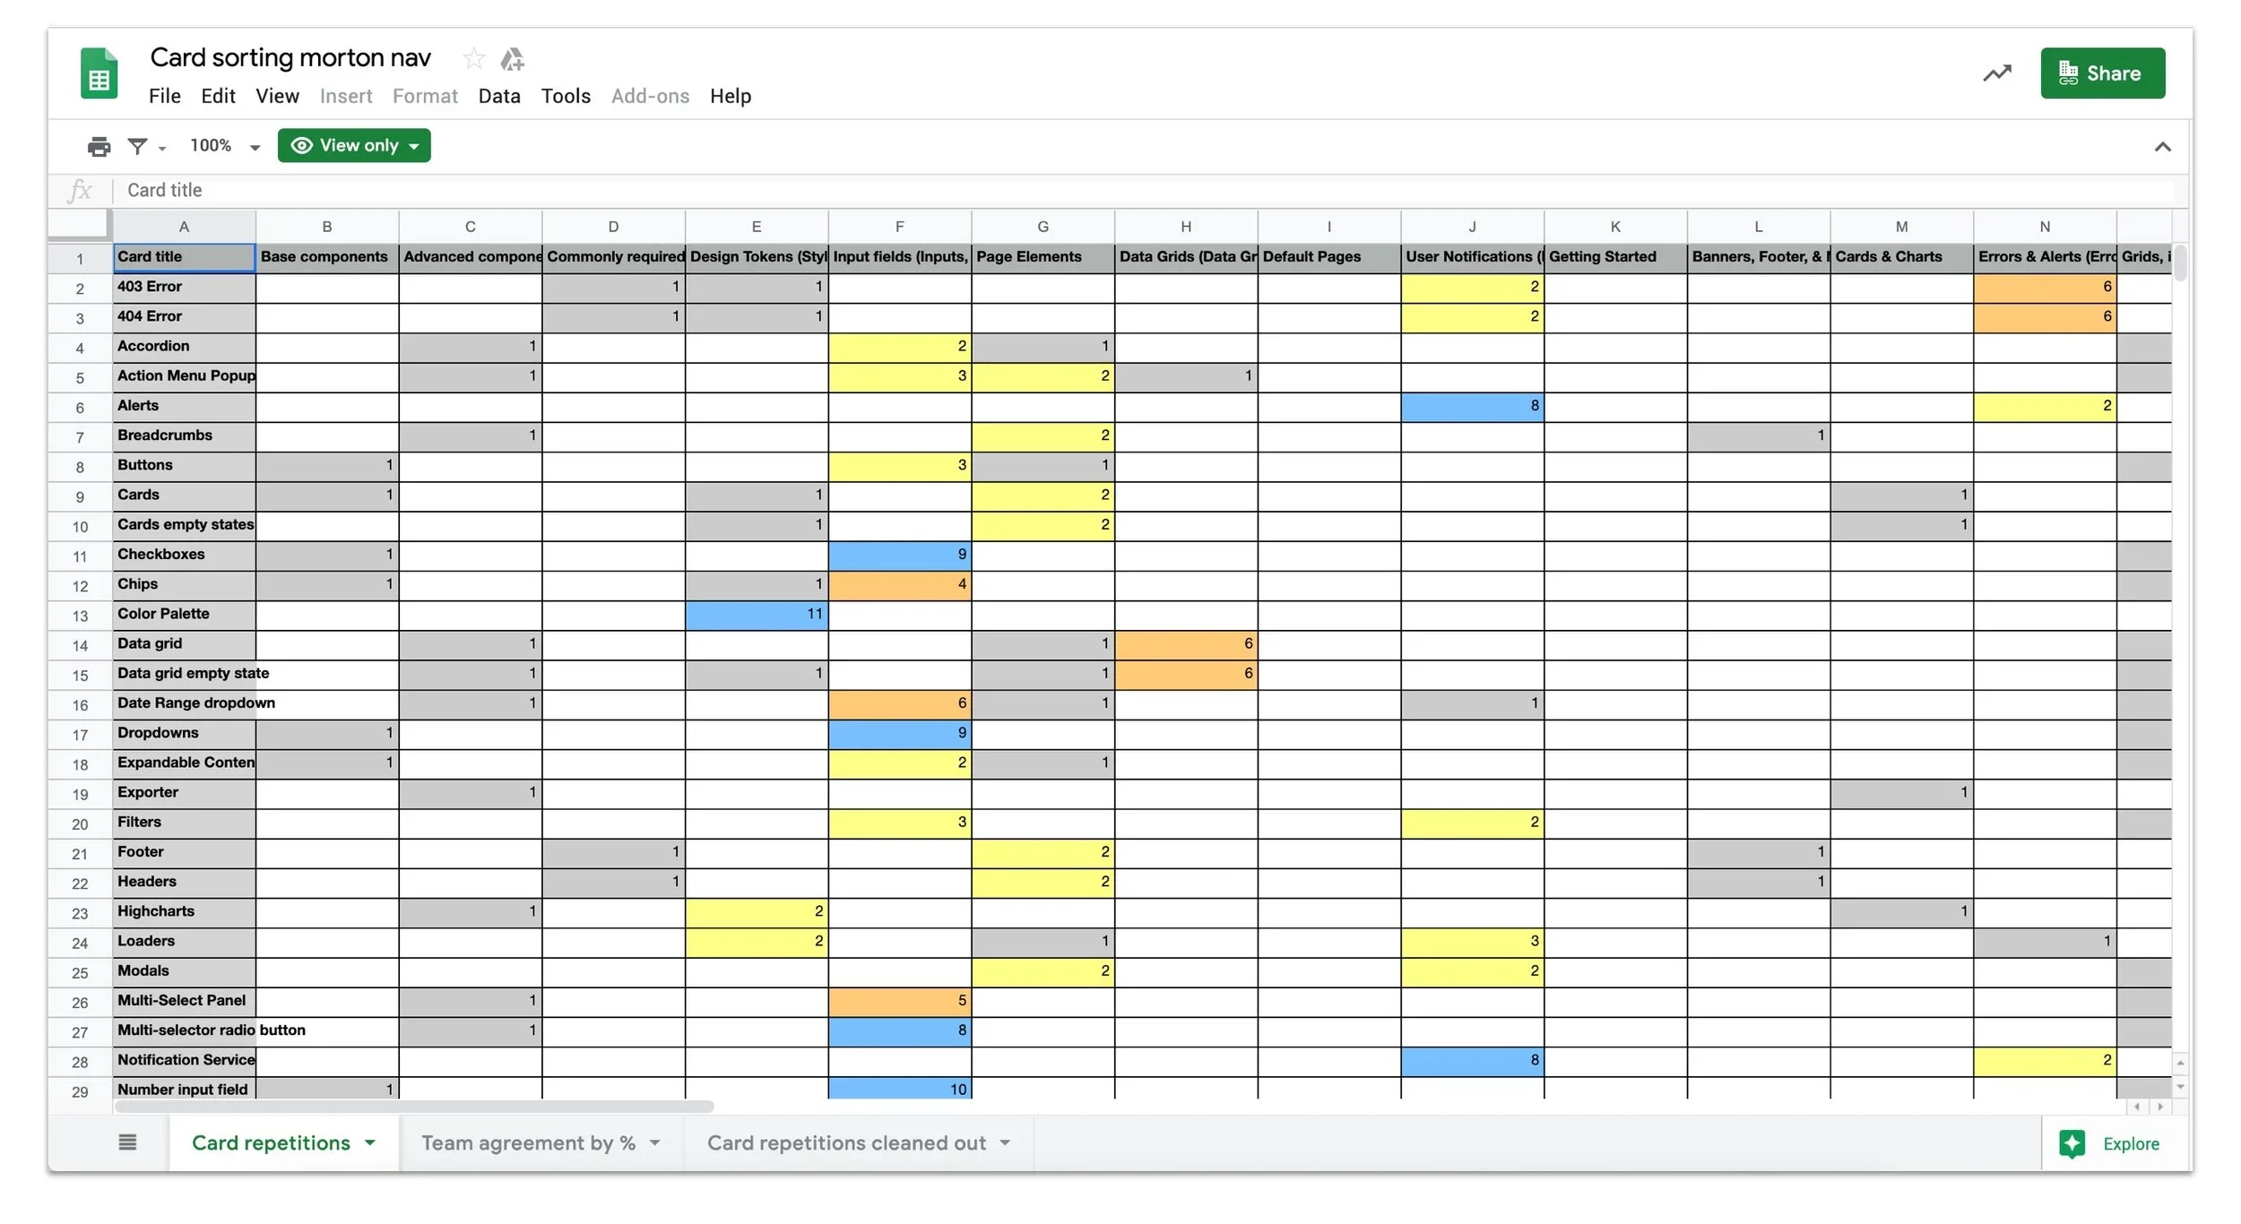Open the filter views icon

pos(138,146)
